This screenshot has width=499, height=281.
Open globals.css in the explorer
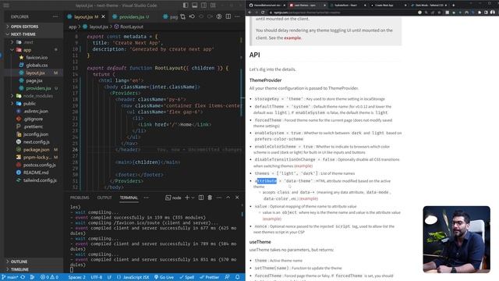coord(37,65)
